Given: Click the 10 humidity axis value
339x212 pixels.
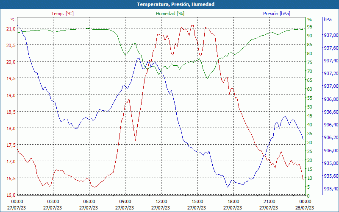Looking at the screenshot, I should pyautogui.click(x=310, y=178).
